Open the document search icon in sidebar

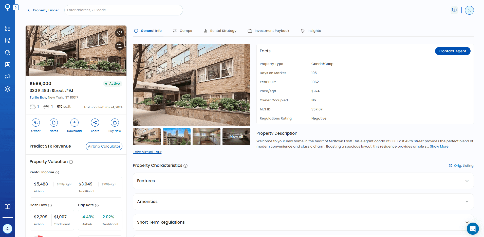tap(8, 40)
